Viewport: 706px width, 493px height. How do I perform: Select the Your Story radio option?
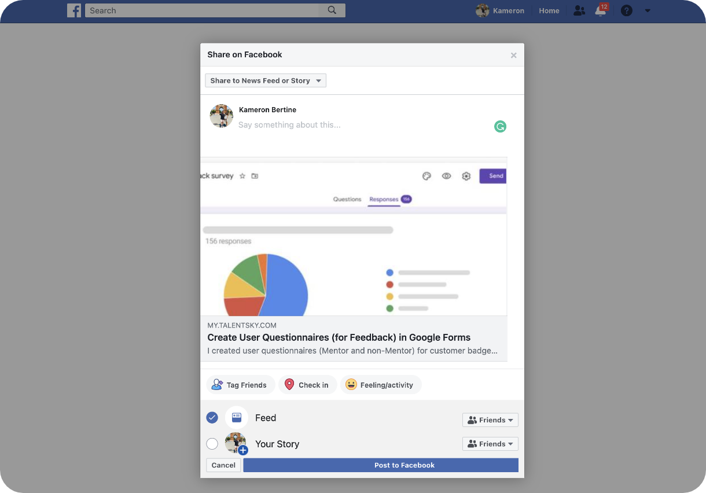tap(212, 444)
